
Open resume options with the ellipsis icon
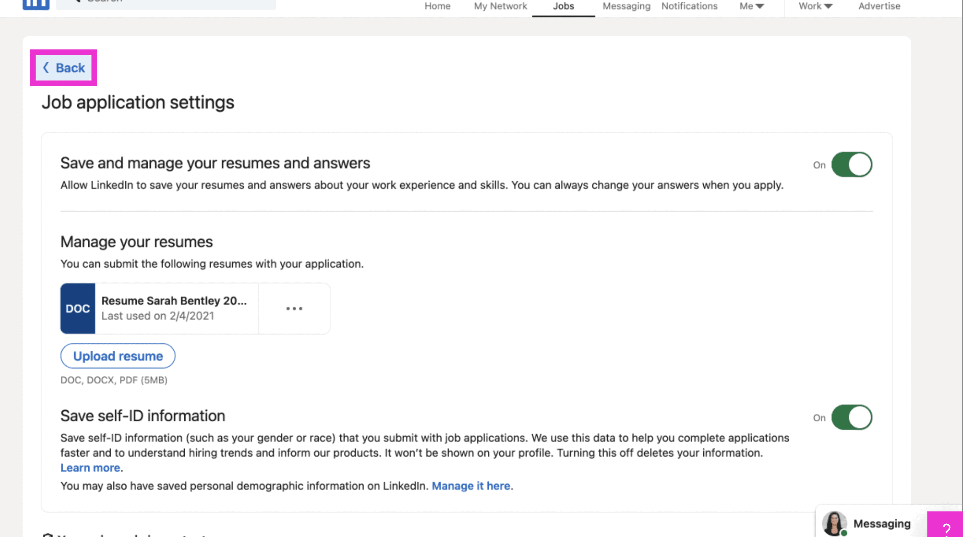coord(294,309)
